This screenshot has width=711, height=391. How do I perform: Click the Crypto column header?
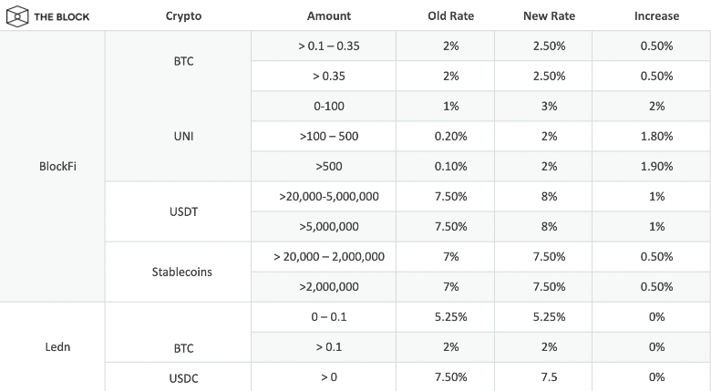tap(183, 16)
